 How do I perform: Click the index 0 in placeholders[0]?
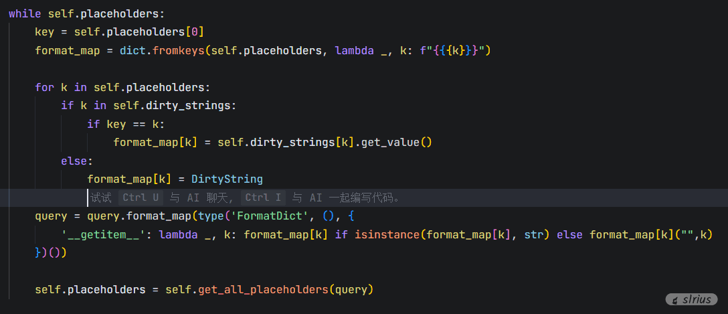(197, 32)
